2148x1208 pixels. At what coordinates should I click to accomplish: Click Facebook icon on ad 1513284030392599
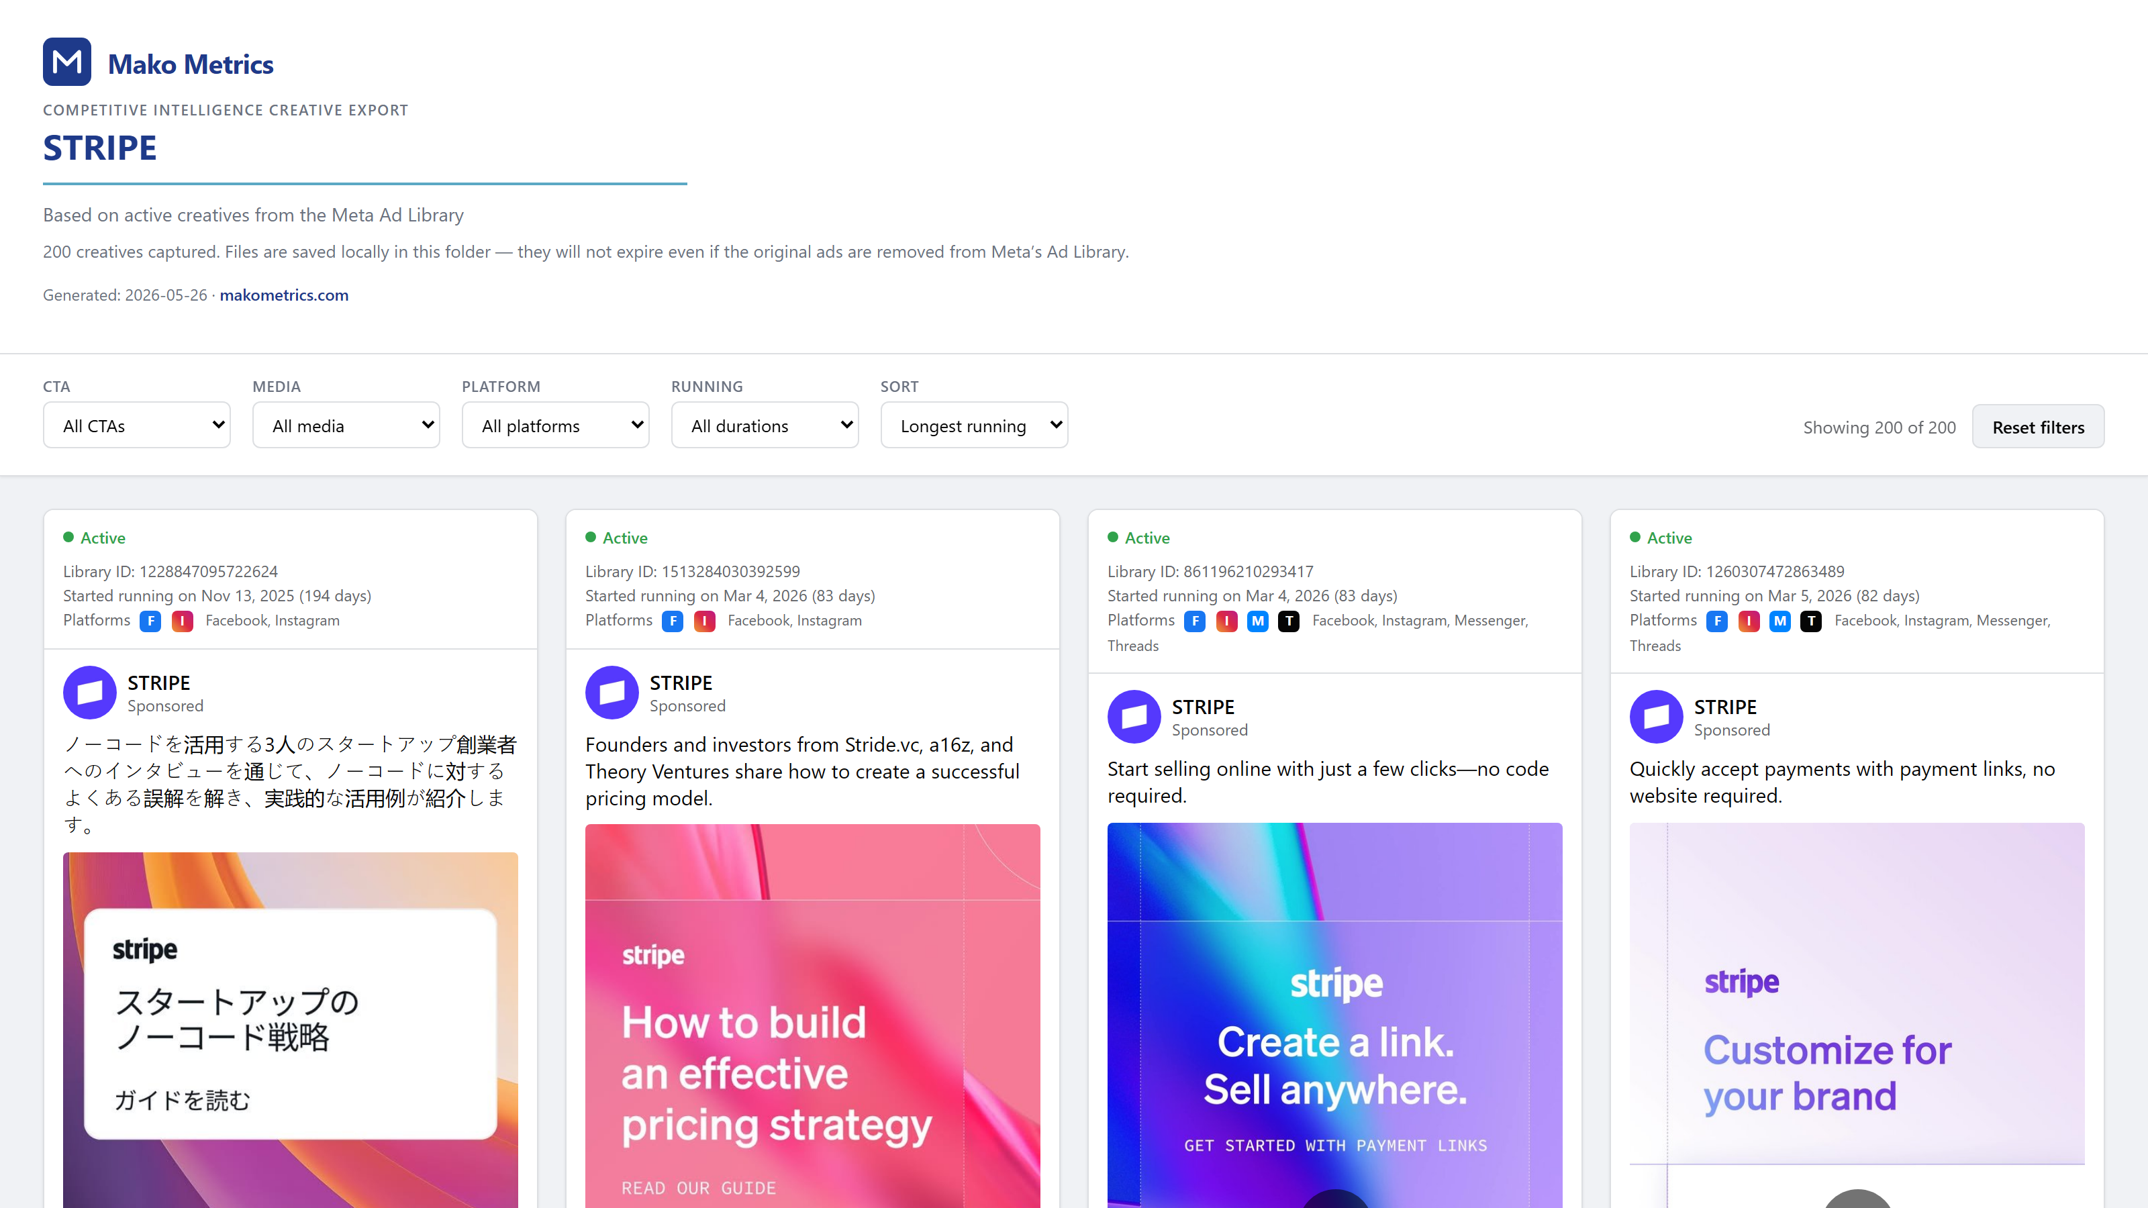point(672,621)
